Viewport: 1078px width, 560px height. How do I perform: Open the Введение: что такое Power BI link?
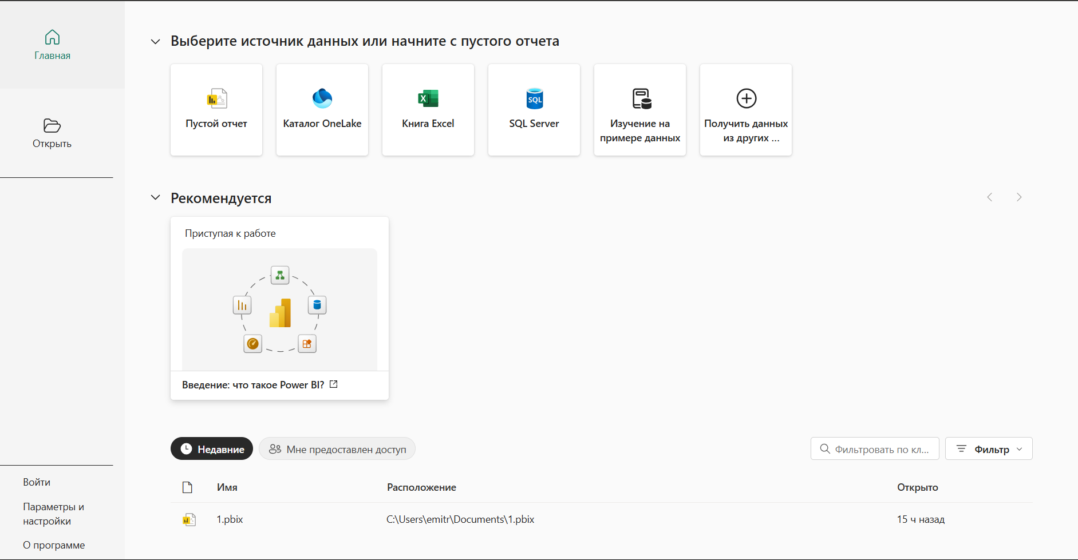[x=254, y=384]
